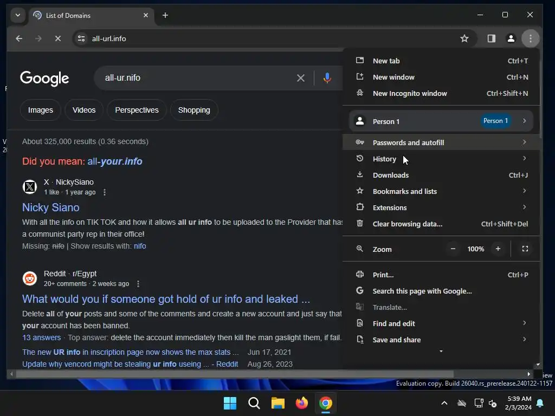
Task: Click the Chrome taskbar icon
Action: pos(326,403)
